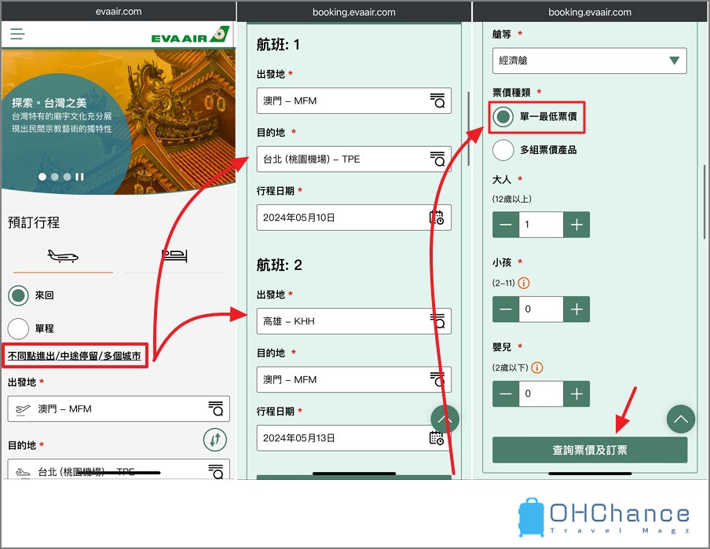
Task: Click the EVA AIR logo
Action: tap(190, 35)
